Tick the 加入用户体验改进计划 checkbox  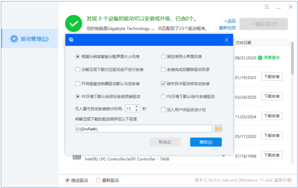tap(163, 110)
